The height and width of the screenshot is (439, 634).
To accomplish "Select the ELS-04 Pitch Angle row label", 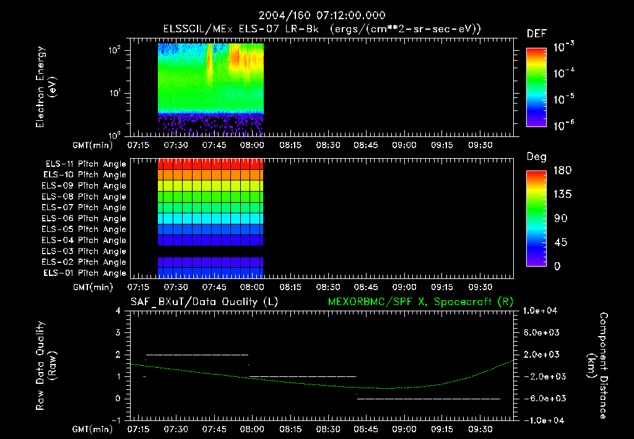I will pyautogui.click(x=84, y=240).
